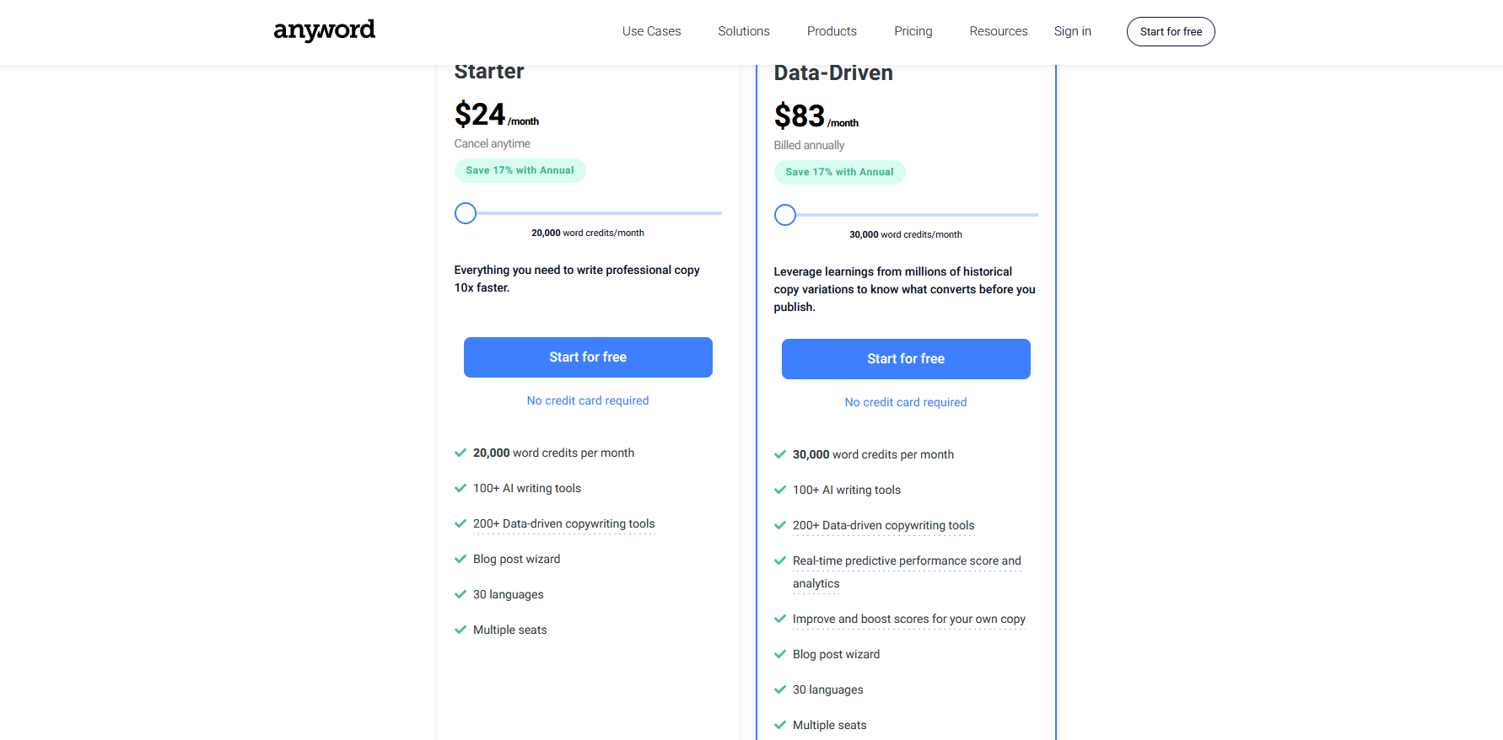Click the Sign in link
The image size is (1503, 740).
pyautogui.click(x=1072, y=31)
